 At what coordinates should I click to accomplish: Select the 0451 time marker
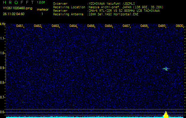(20, 26)
